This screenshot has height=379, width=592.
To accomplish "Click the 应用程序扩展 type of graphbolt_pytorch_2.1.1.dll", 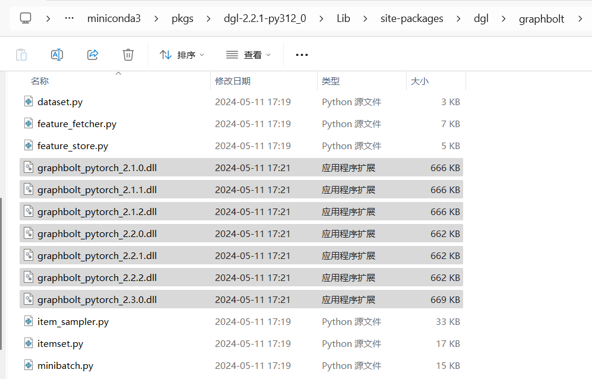I will coord(349,190).
